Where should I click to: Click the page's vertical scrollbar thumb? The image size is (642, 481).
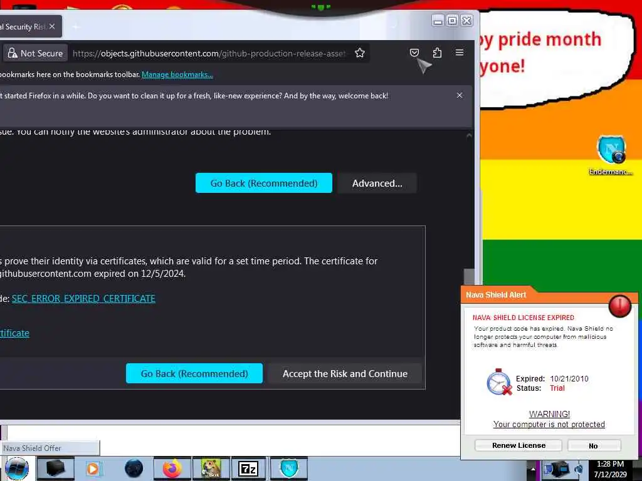click(x=469, y=277)
